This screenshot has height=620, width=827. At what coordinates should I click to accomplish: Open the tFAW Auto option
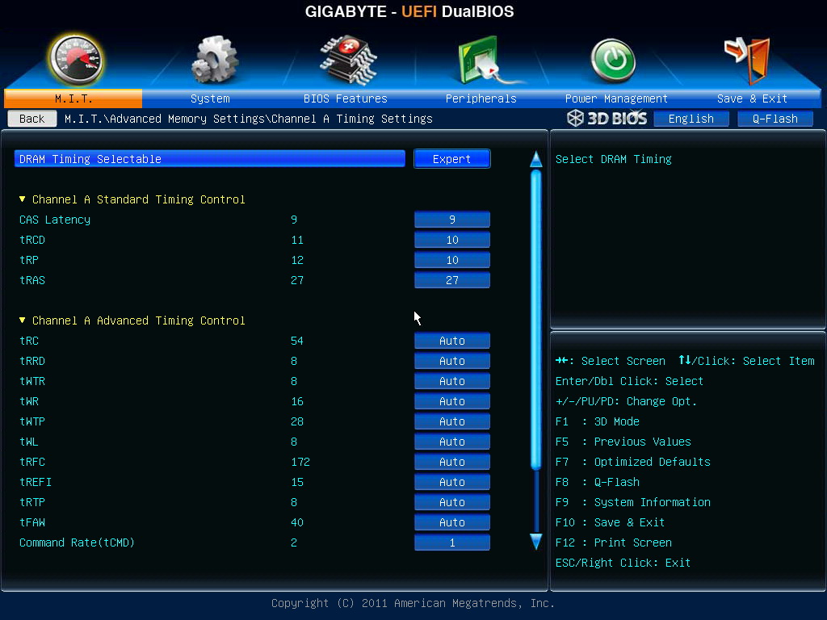tap(452, 522)
